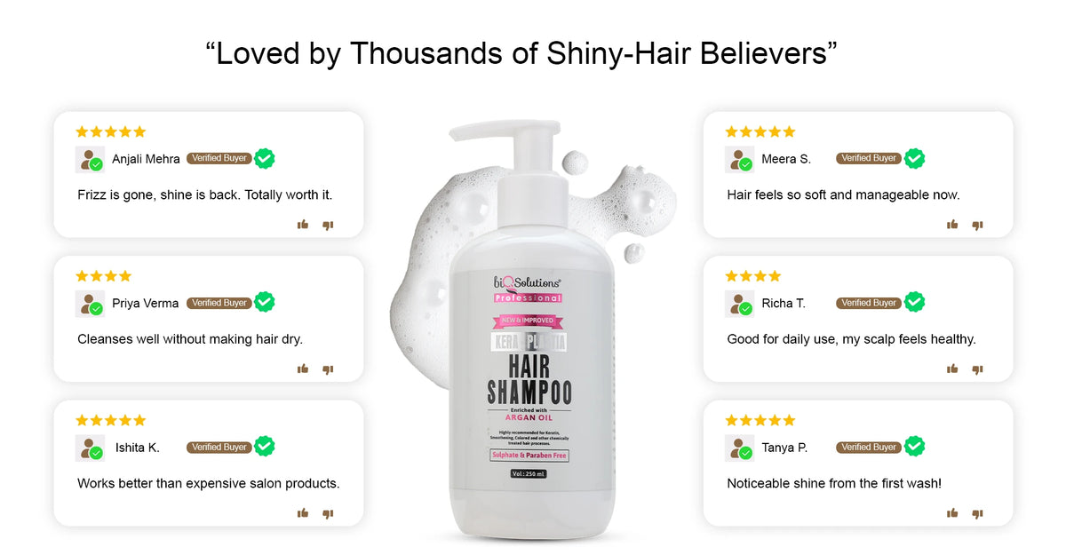The width and height of the screenshot is (1066, 555).
Task: Click the Sulphate & Paraben Free label
Action: [530, 456]
